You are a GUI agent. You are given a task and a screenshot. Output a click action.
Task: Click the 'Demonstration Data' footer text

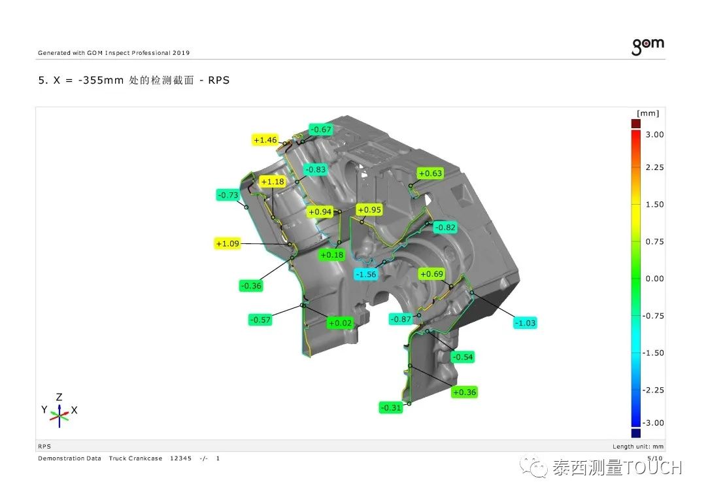click(69, 458)
